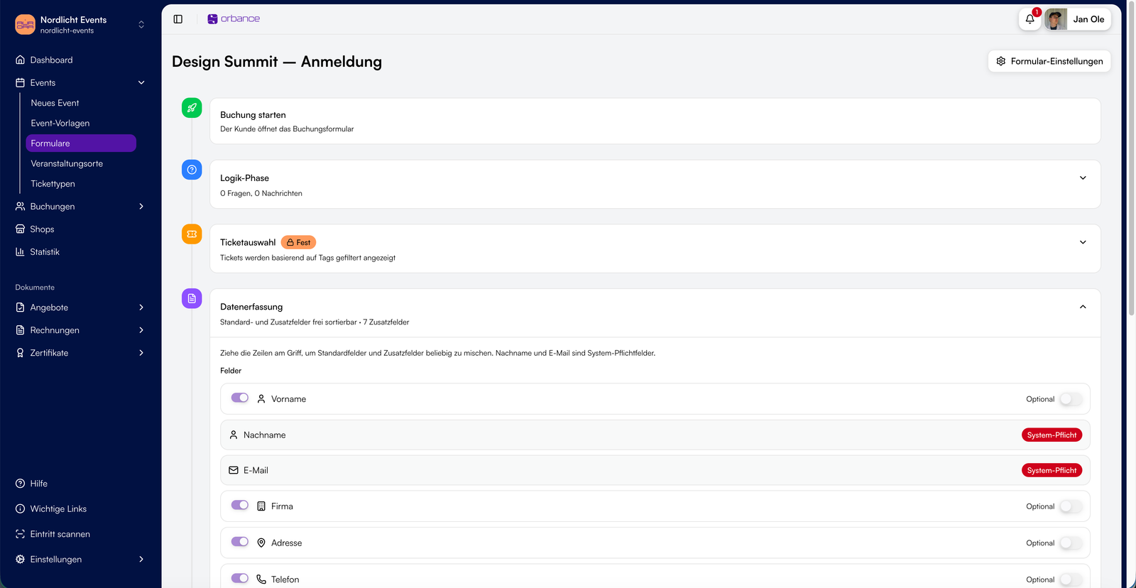Screen dimensions: 1136x588
Task: Click the green rocket step icon
Action: tap(192, 108)
